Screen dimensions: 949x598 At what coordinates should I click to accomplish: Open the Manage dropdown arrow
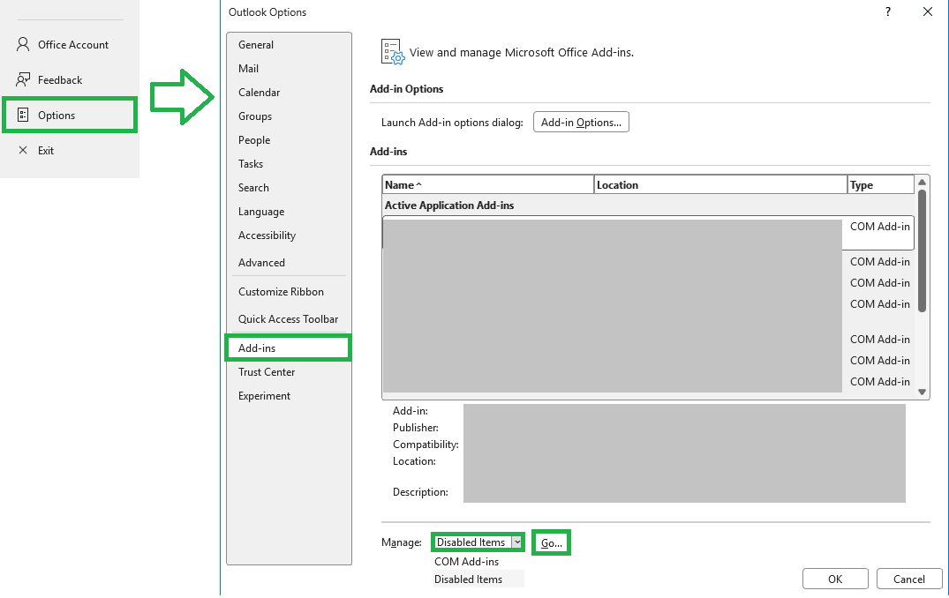tap(516, 542)
